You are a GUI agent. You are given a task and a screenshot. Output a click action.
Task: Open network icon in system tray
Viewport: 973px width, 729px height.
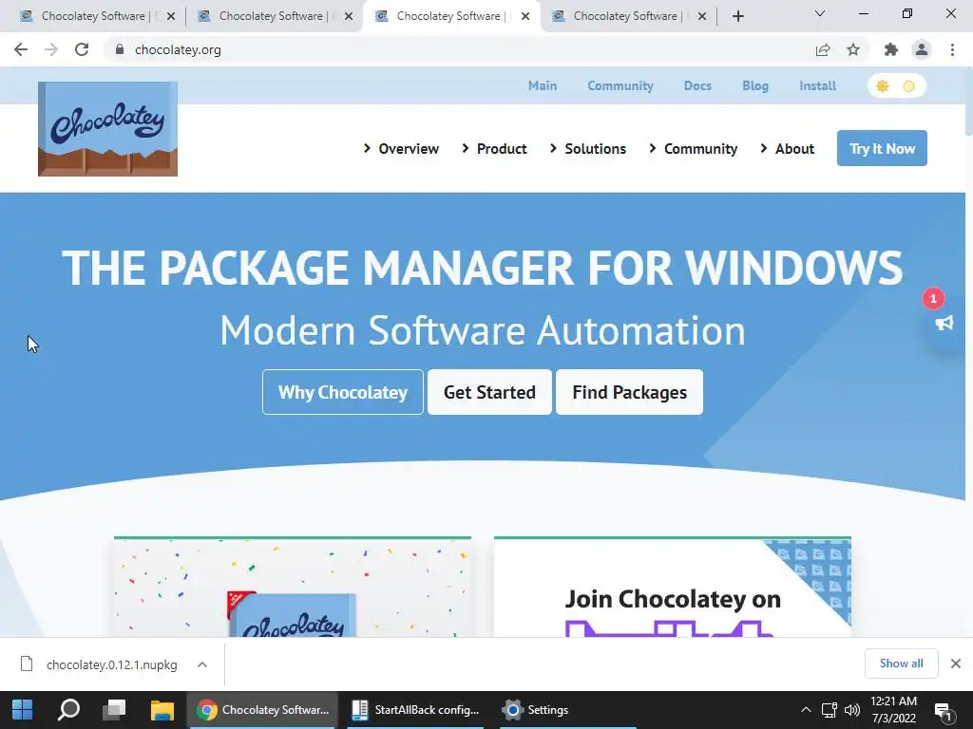click(x=830, y=710)
